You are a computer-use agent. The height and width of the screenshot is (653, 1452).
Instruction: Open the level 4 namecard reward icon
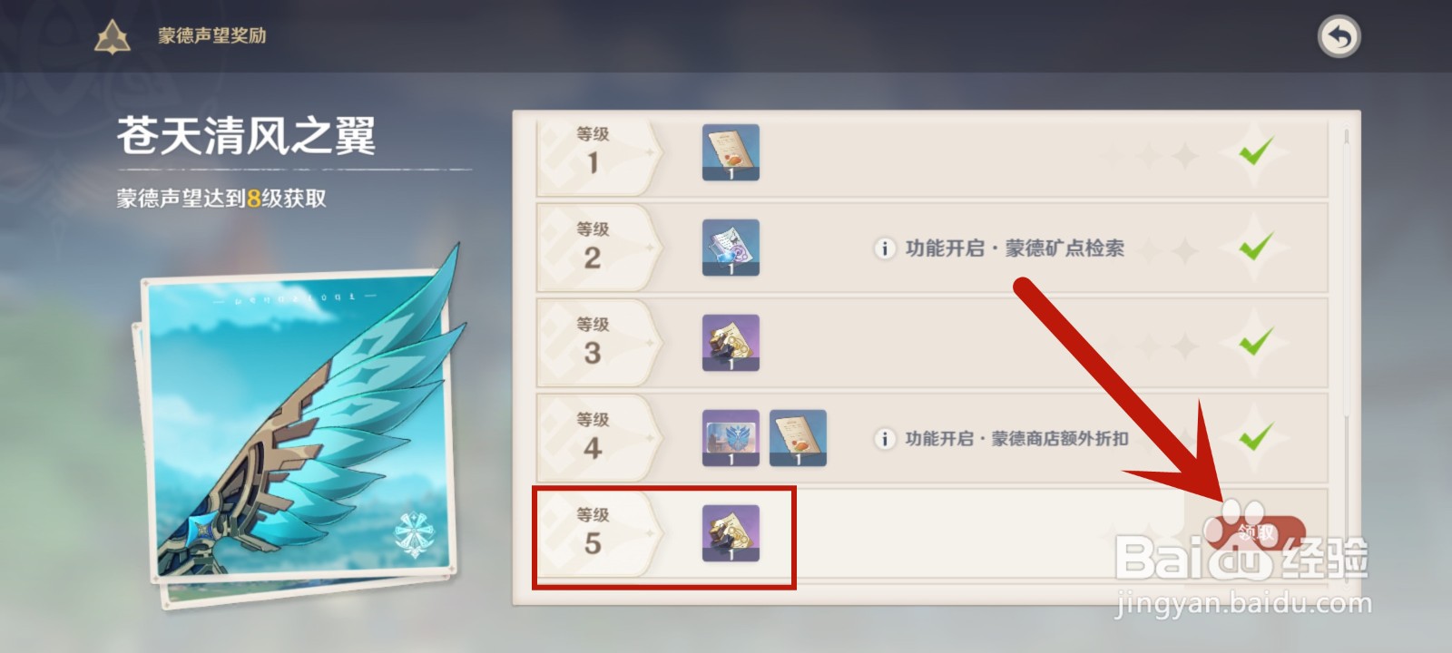pyautogui.click(x=731, y=438)
